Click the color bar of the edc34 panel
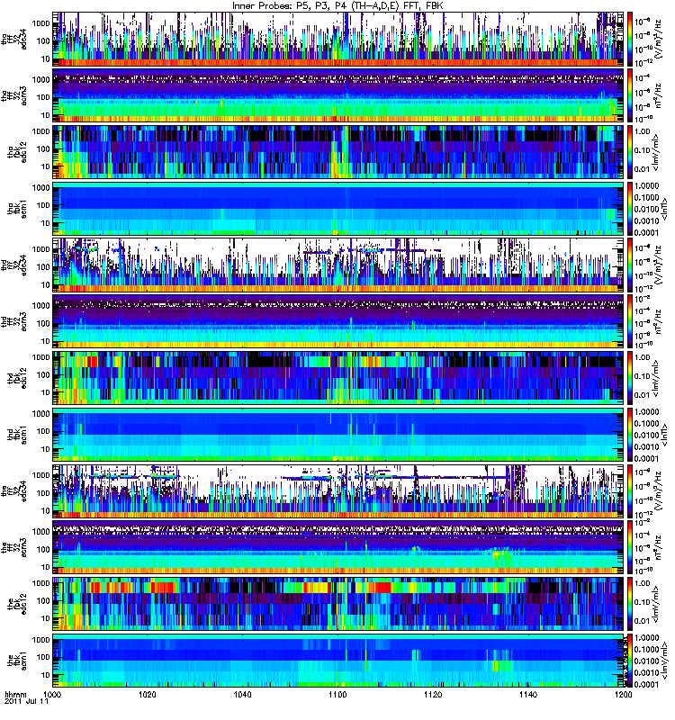 630,490
